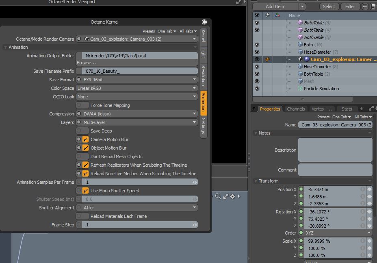Expand the Properties panel maximize arrows icon
The width and height of the screenshot is (377, 263).
coord(371,108)
